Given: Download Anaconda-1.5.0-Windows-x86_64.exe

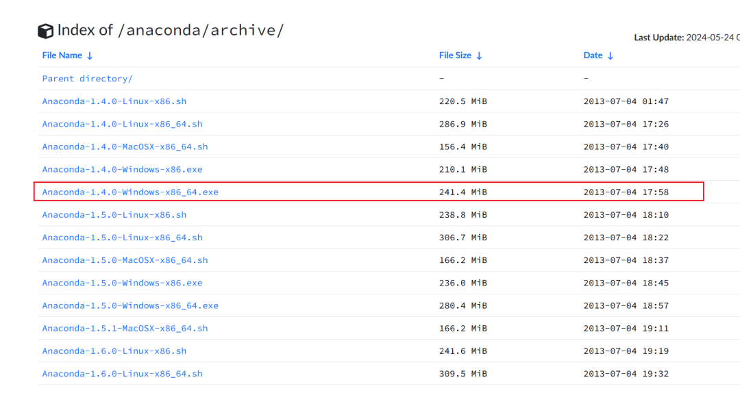Looking at the screenshot, I should click(130, 305).
